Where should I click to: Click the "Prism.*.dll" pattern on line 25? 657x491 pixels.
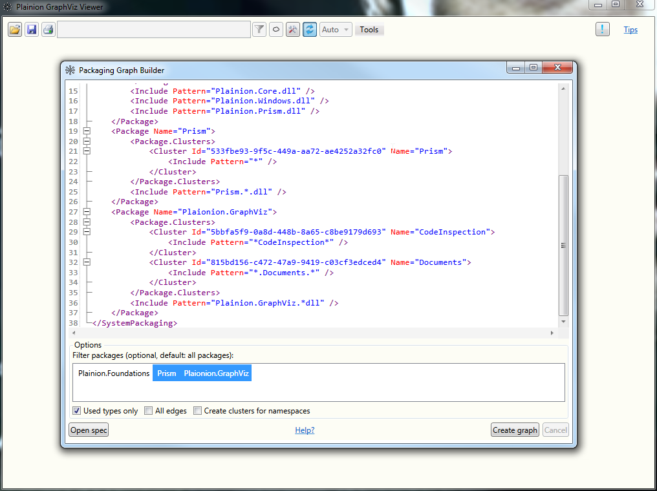pyautogui.click(x=242, y=192)
